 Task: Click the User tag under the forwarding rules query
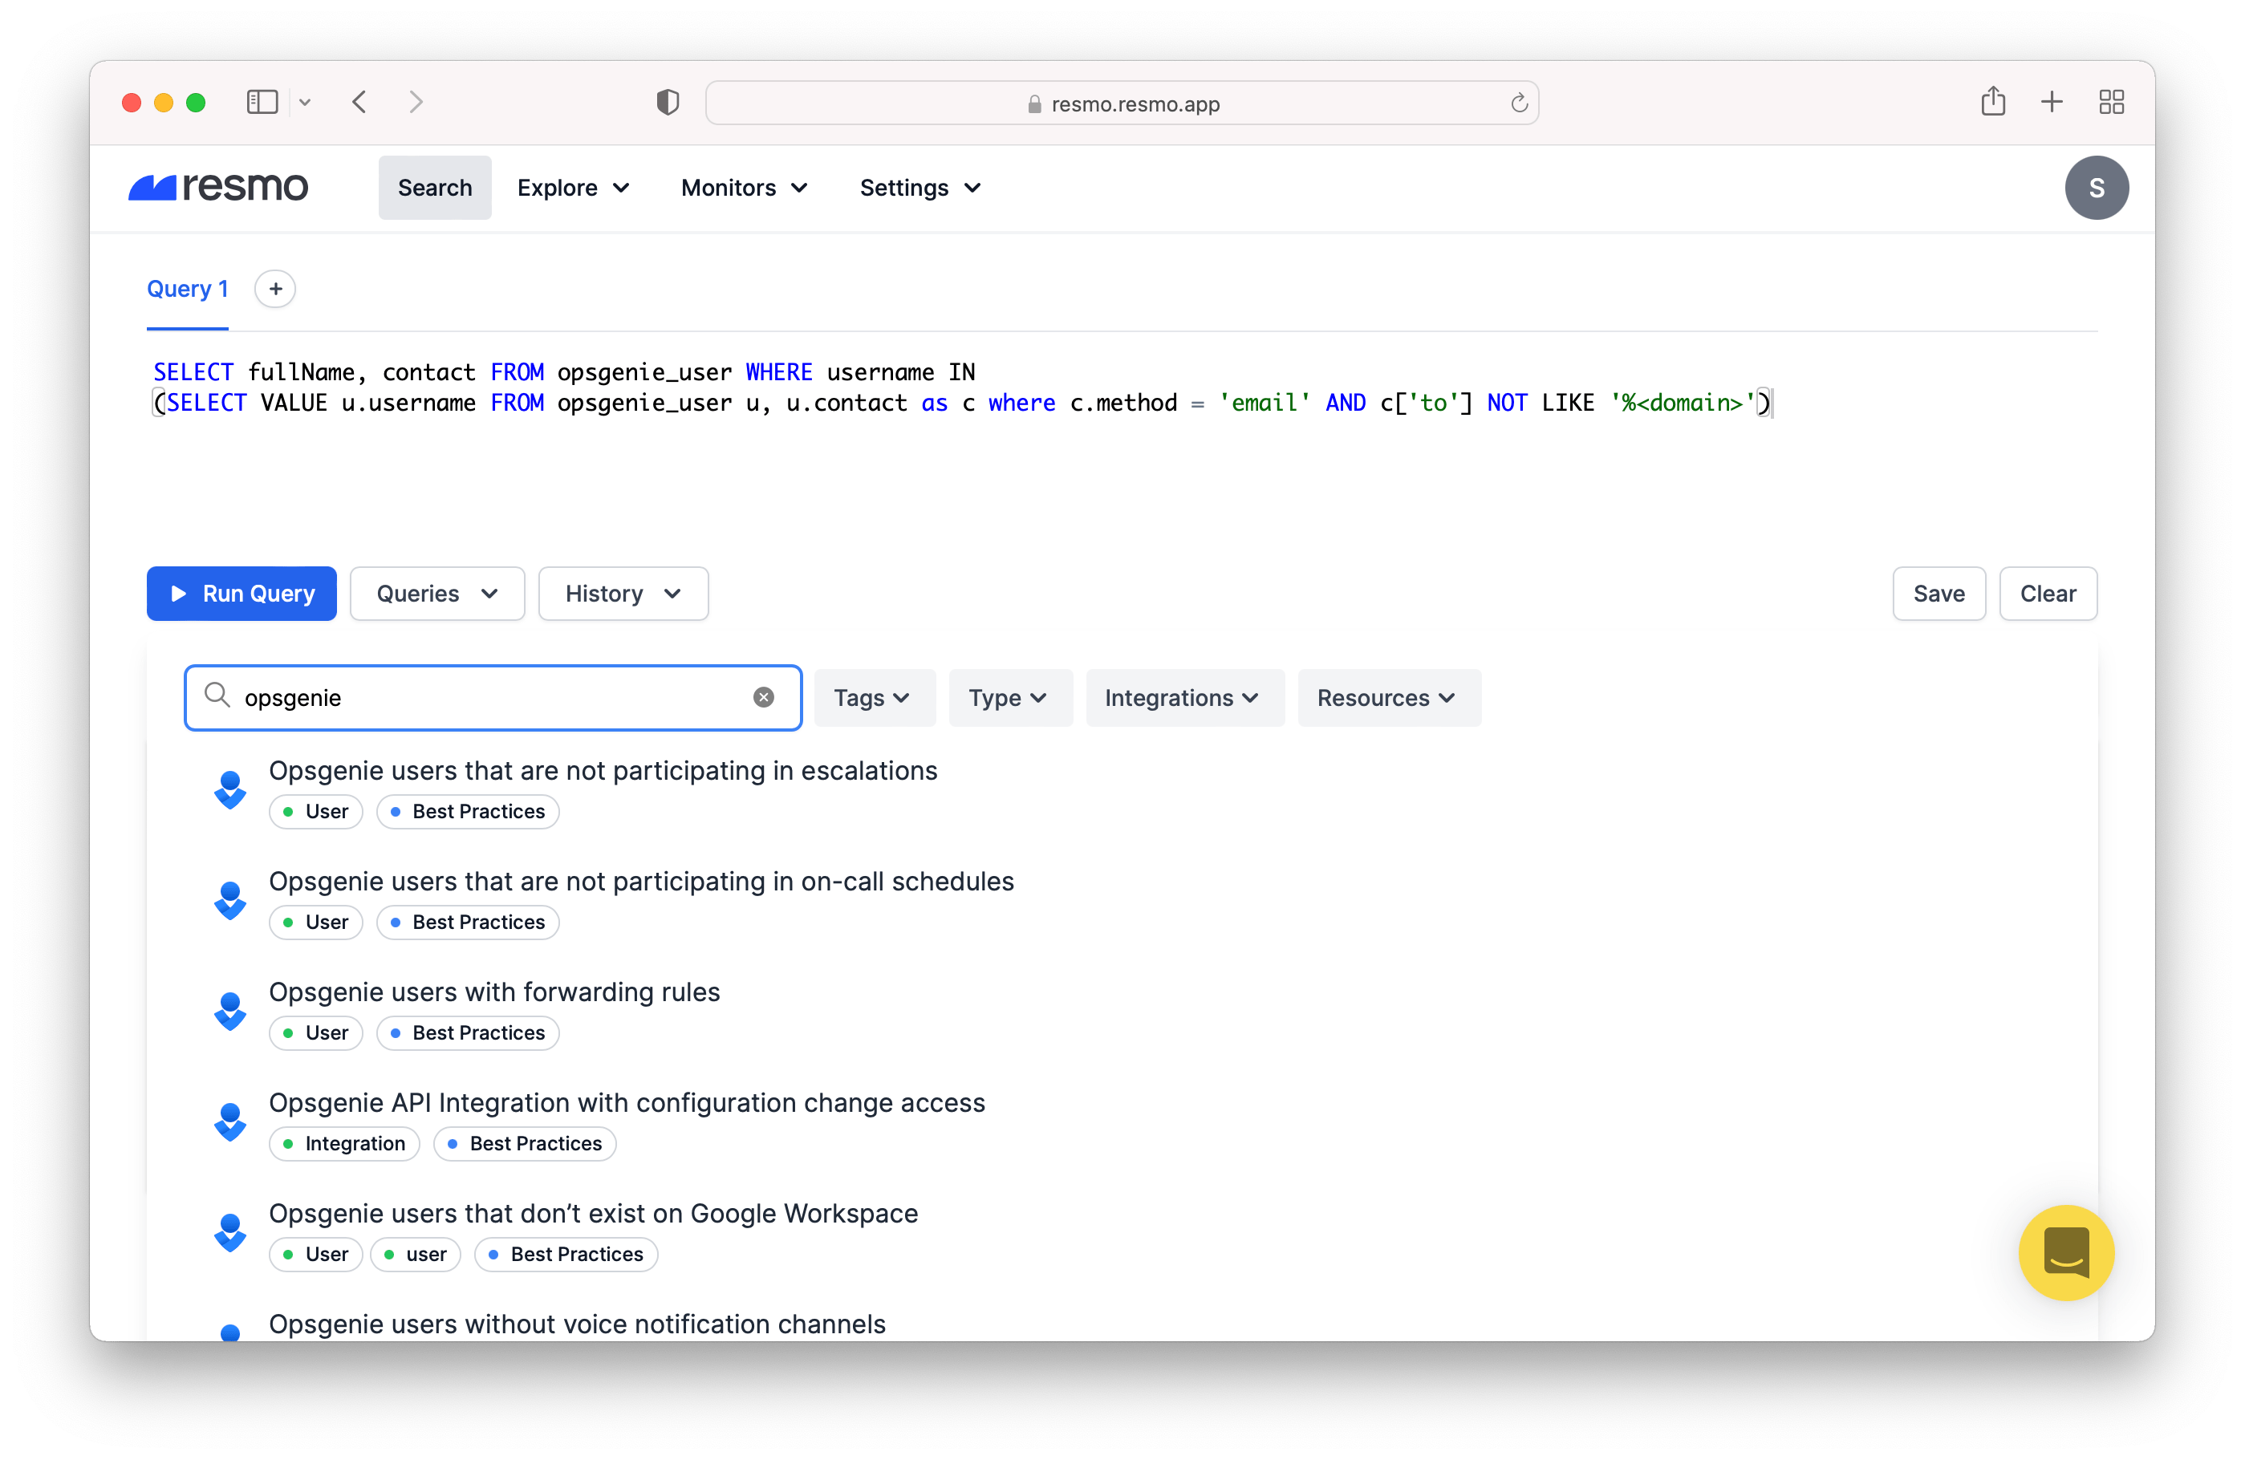click(315, 1032)
